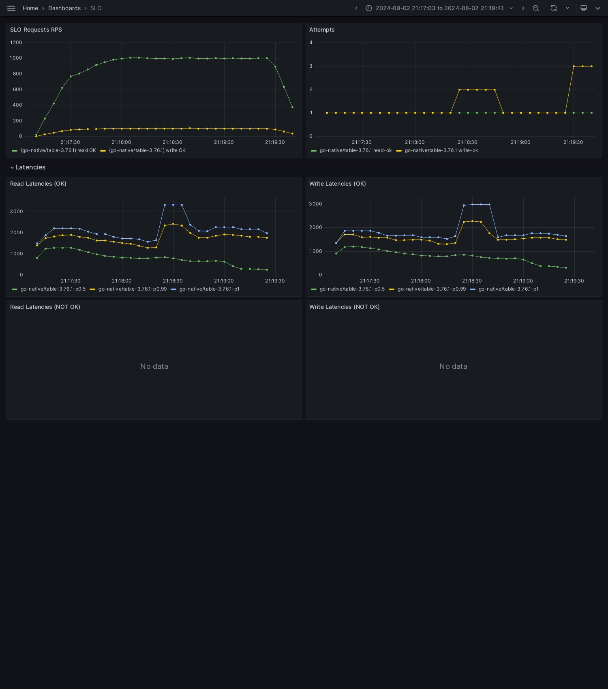
Task: Toggle p0.99 series in Read Latencies legend
Action: tap(133, 289)
